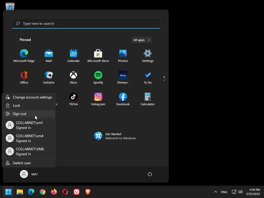Image resolution: width=264 pixels, height=198 pixels.
Task: Launch Disney+ app
Action: 123,77
